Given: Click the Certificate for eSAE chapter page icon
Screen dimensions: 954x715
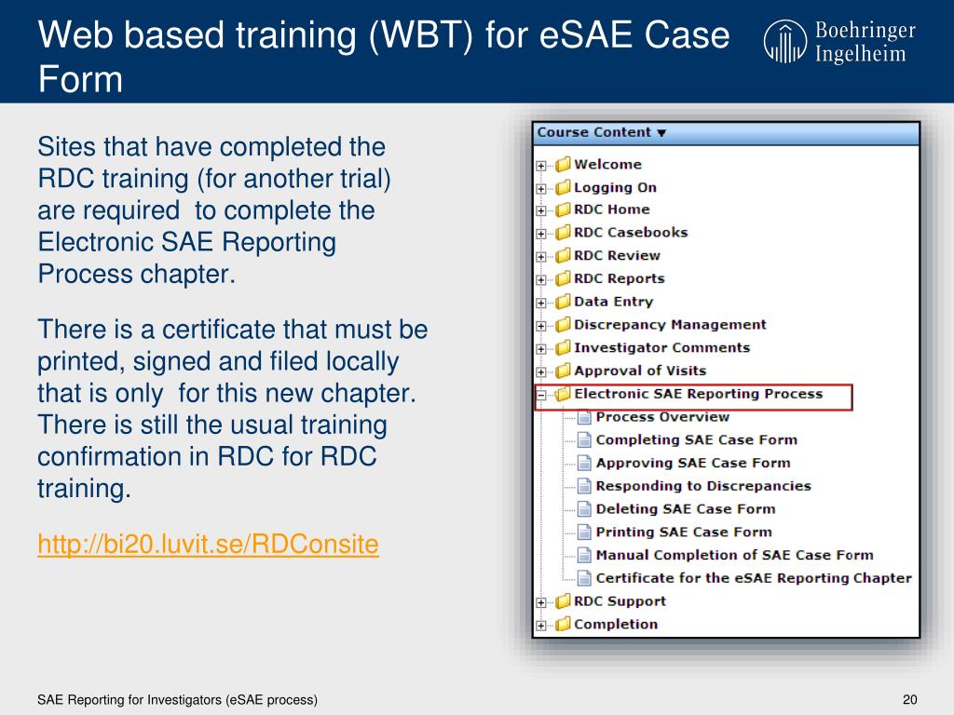Looking at the screenshot, I should 584,578.
